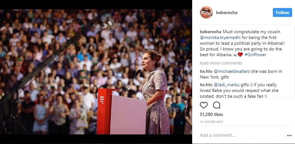Image resolution: width=295 pixels, height=144 pixels.
Task: Open comments with the speech bubble icon
Action: pyautogui.click(x=217, y=105)
